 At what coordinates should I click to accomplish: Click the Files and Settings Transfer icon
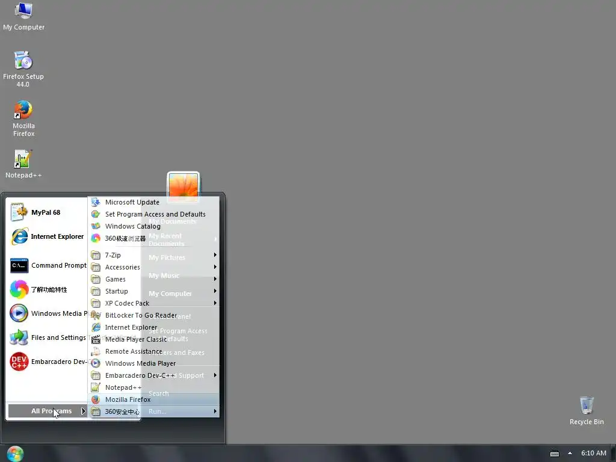(x=19, y=337)
